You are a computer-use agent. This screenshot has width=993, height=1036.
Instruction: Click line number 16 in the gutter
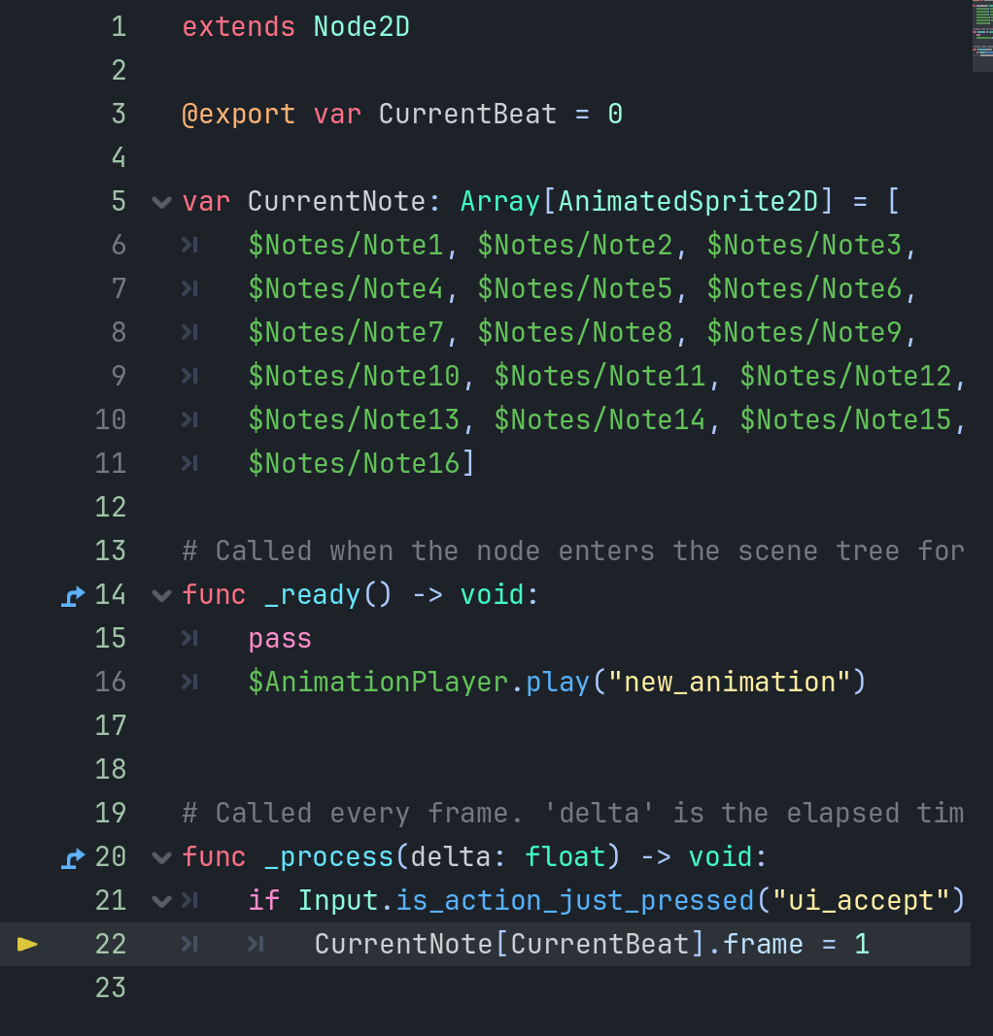[111, 682]
